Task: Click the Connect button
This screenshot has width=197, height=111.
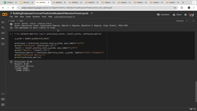Action: pyautogui.click(x=180, y=21)
